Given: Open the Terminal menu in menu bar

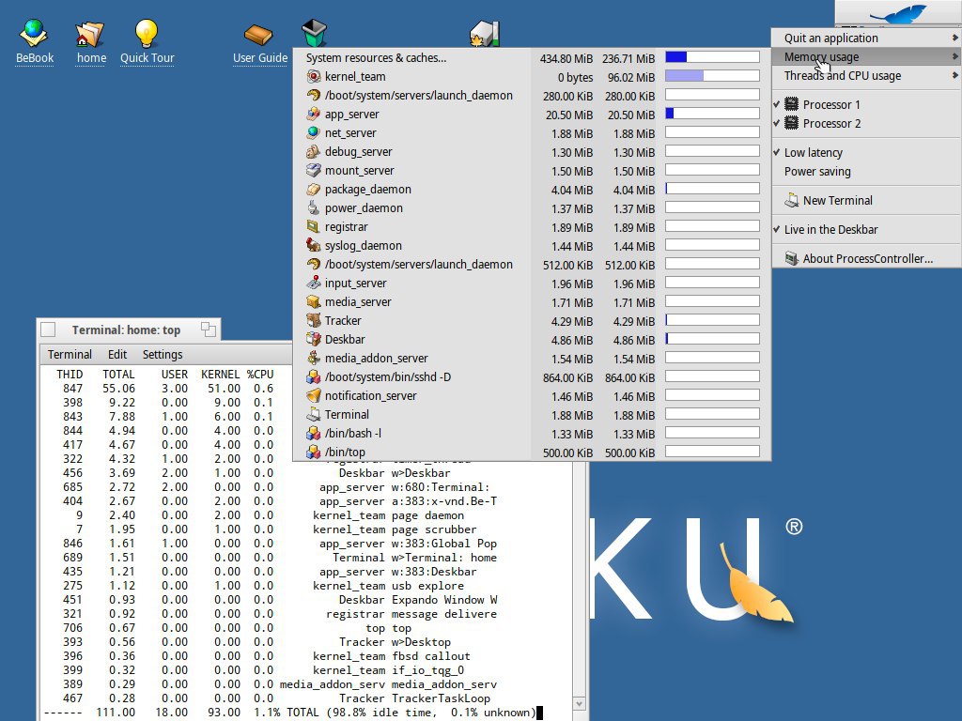Looking at the screenshot, I should click(x=70, y=355).
